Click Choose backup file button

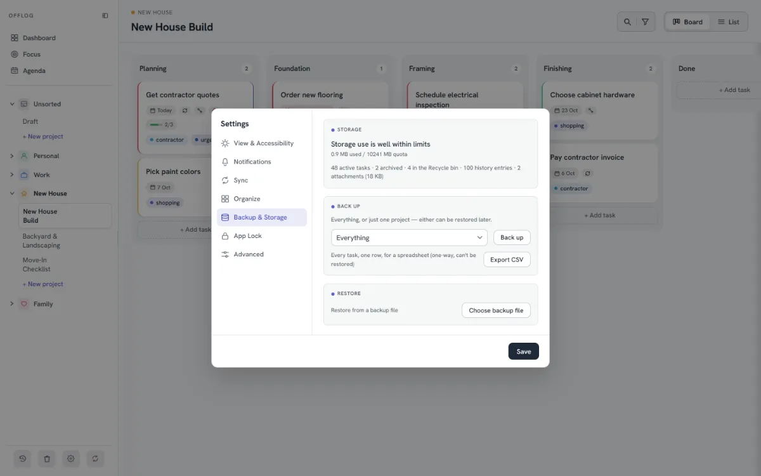[496, 310]
